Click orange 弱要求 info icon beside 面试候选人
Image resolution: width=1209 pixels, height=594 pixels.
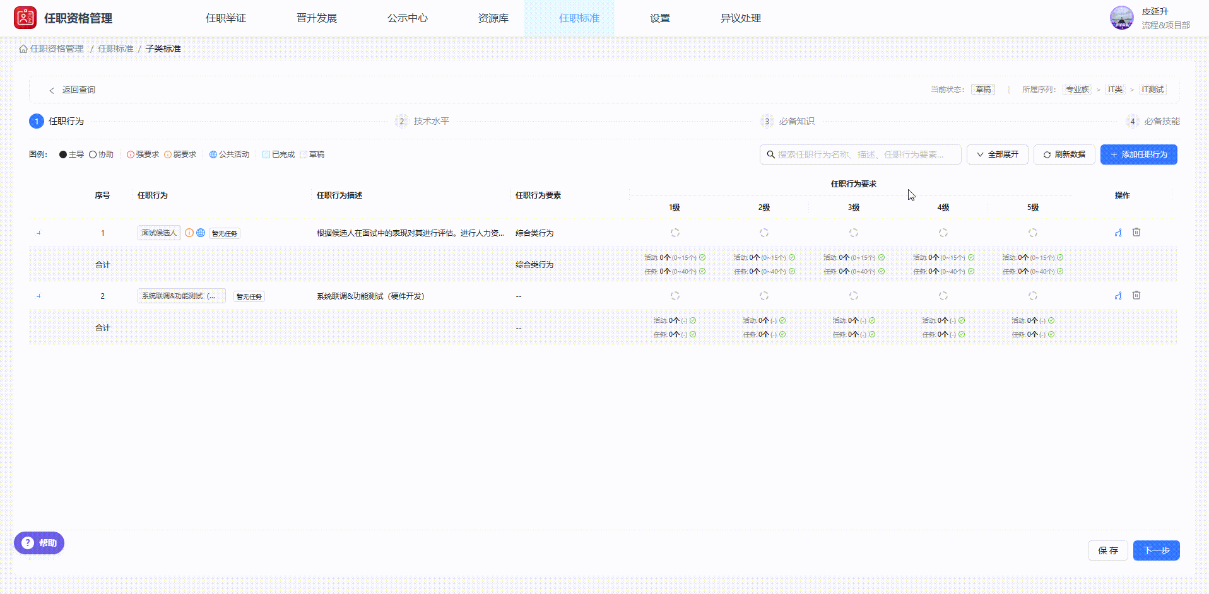coord(189,233)
